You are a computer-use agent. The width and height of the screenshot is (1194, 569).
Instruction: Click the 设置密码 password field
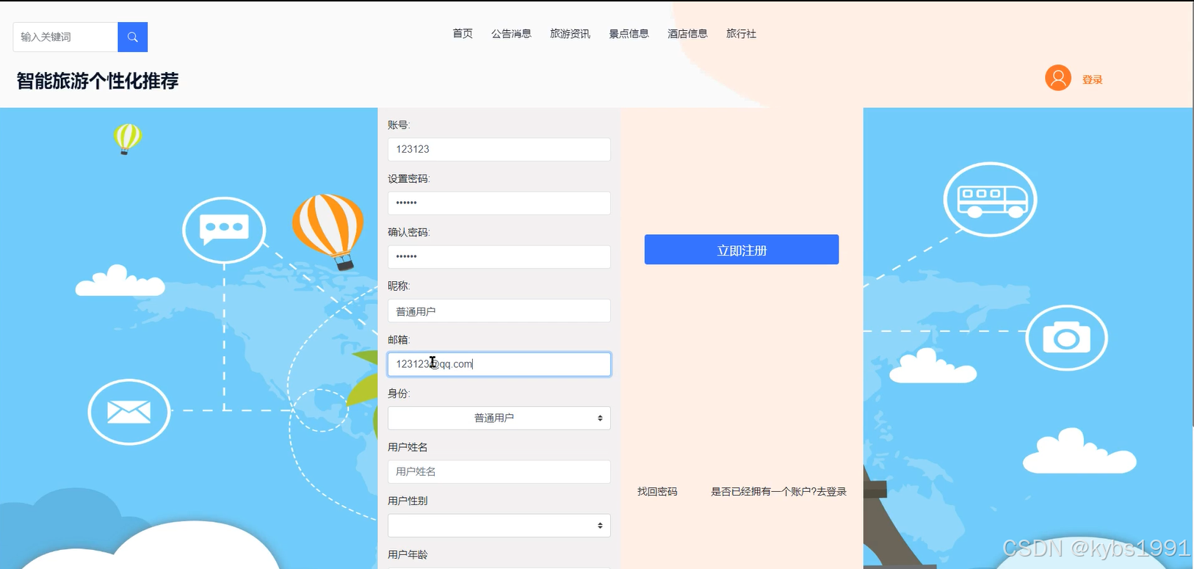click(x=499, y=203)
